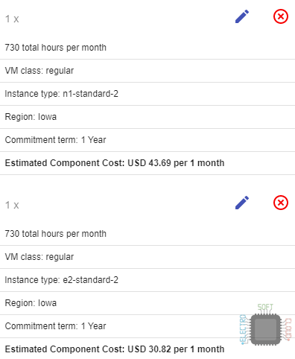This screenshot has width=295, height=359.
Task: Click the first 'VM class: regular' row
Action: point(147,71)
